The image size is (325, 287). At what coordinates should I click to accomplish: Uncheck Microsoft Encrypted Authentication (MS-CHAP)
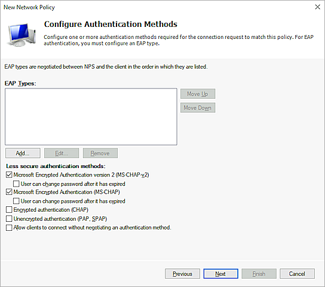tap(9, 192)
